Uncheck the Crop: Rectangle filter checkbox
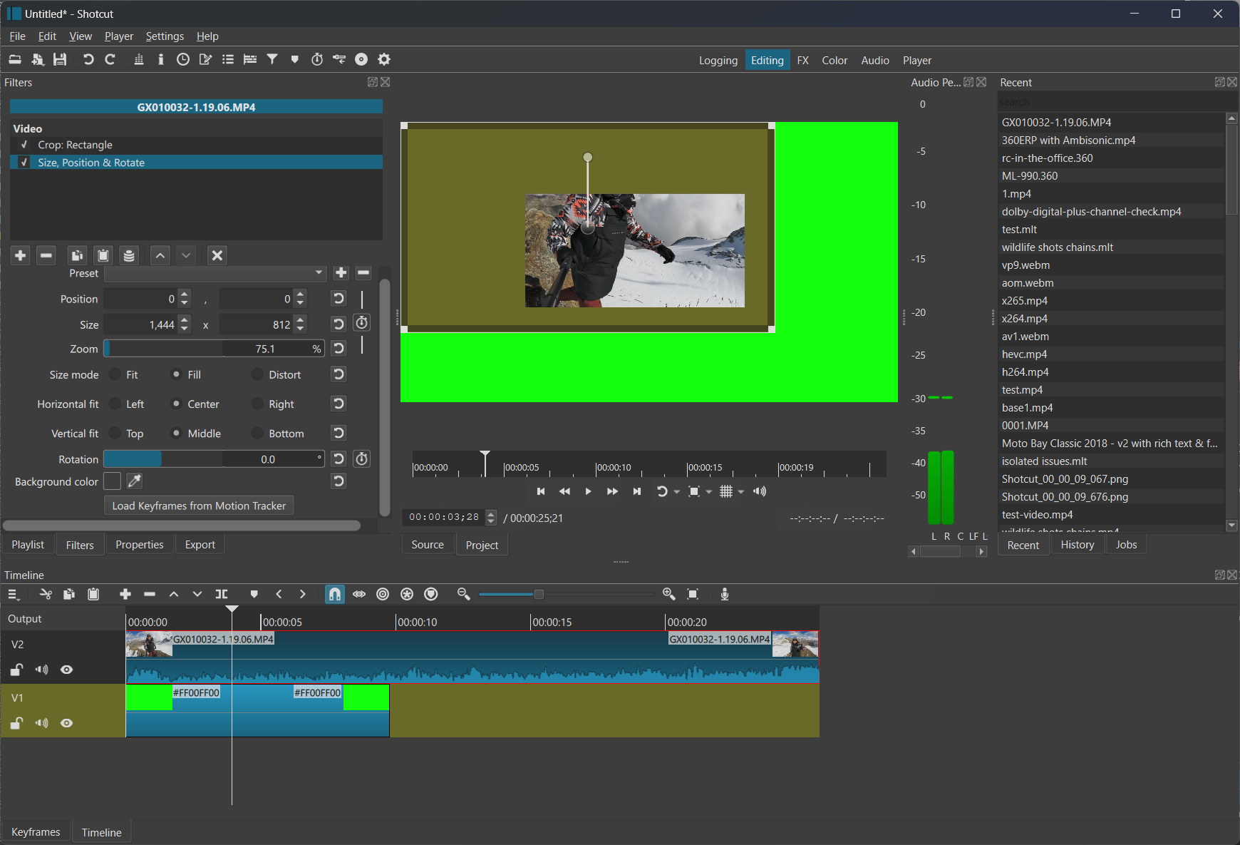The width and height of the screenshot is (1240, 845). click(x=24, y=145)
